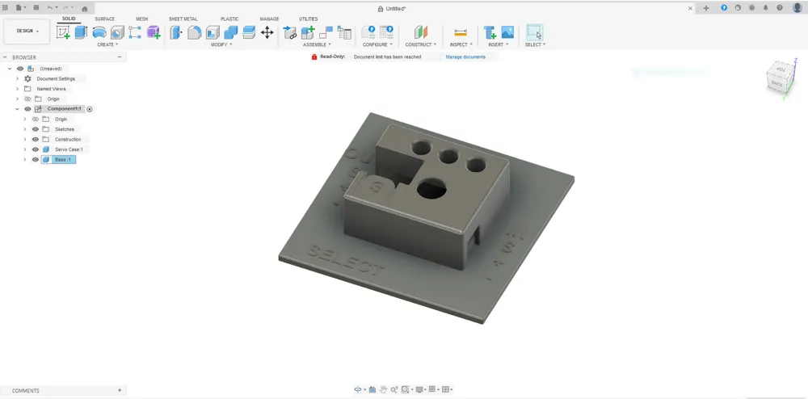
Task: Expand Document Settings node
Action: pos(17,79)
